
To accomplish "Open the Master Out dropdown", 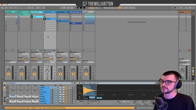I will pyautogui.click(x=185, y=64).
